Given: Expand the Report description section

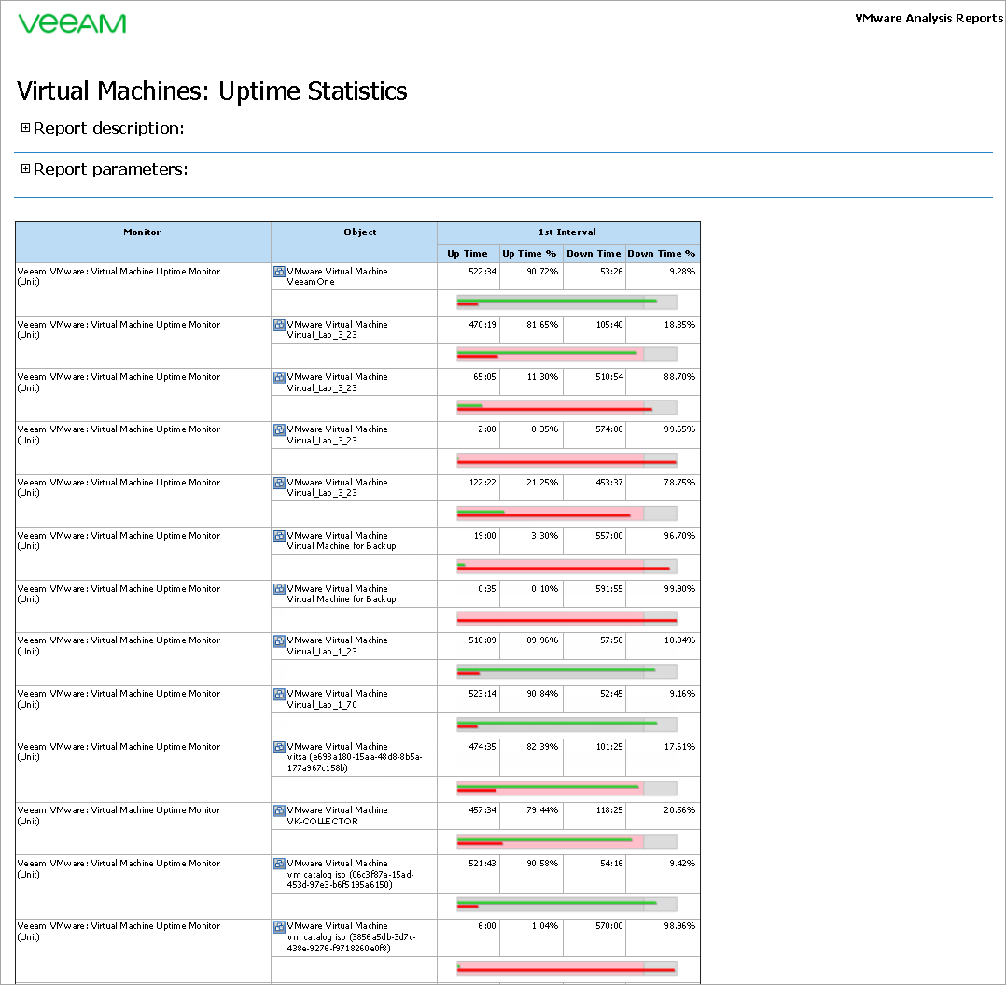Looking at the screenshot, I should 26,128.
